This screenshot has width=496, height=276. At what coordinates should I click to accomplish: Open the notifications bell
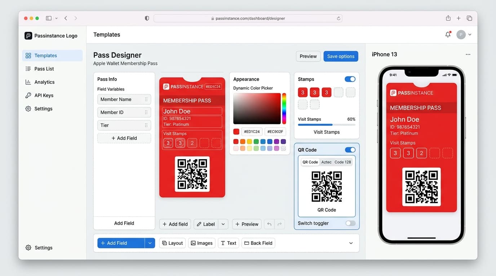[x=448, y=34]
